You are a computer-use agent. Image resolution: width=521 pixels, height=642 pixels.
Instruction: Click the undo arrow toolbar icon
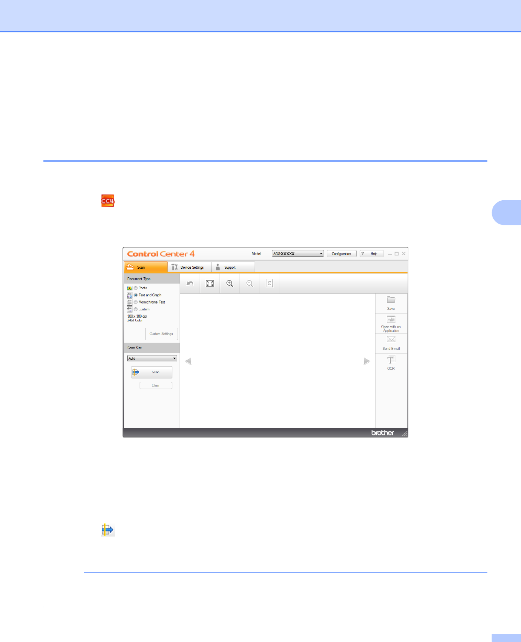coord(190,283)
